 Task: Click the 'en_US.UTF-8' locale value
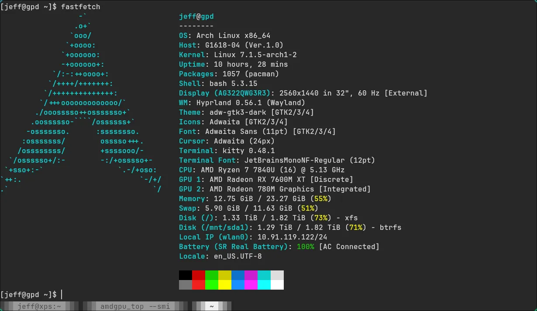[x=238, y=256]
